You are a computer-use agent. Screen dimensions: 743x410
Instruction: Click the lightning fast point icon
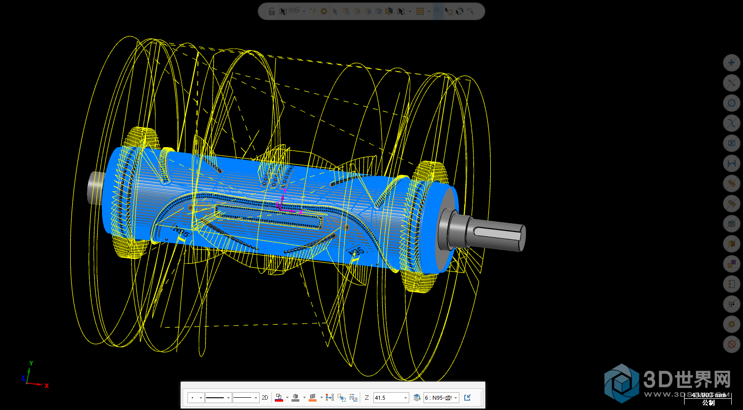click(x=313, y=11)
